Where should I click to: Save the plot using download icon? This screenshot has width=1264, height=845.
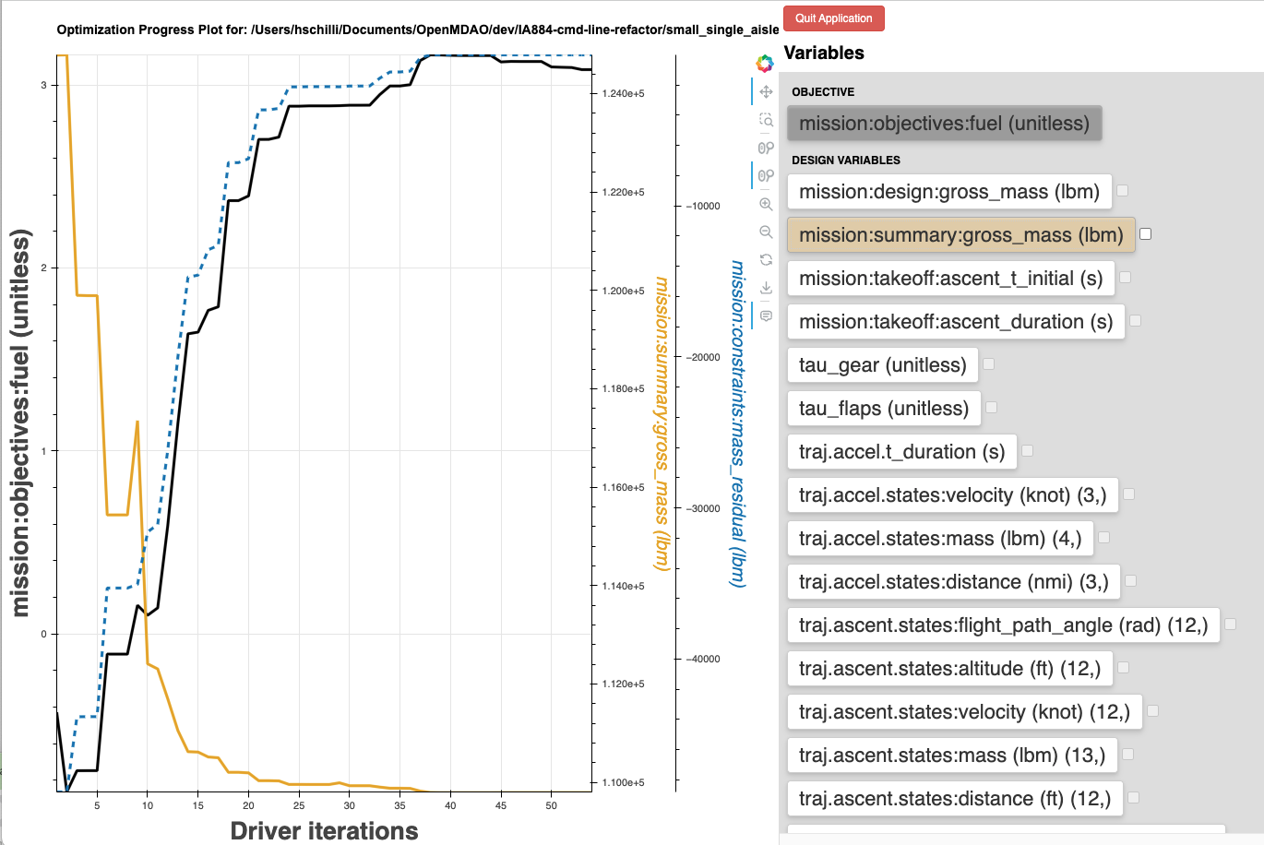[766, 288]
